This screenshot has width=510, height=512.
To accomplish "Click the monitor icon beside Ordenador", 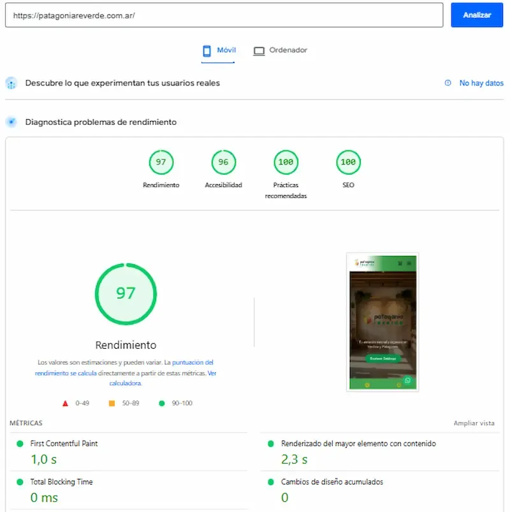I will click(258, 49).
